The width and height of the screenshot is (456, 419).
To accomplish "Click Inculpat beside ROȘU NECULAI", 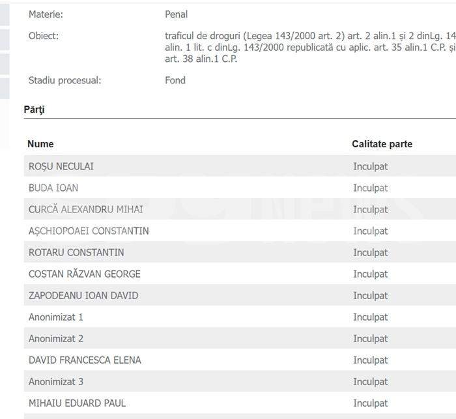I will pyautogui.click(x=370, y=166).
